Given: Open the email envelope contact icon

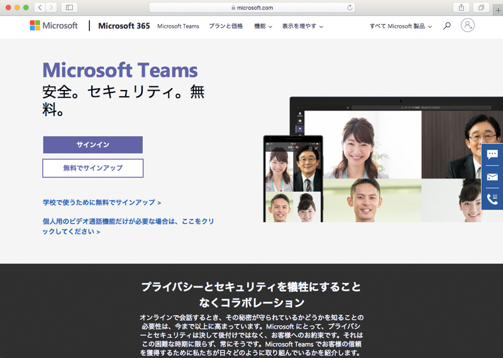Looking at the screenshot, I should (x=492, y=177).
